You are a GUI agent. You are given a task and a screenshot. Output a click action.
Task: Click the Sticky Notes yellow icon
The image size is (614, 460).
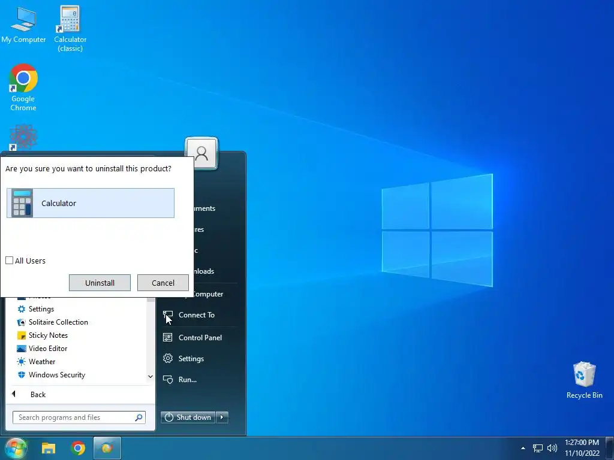point(21,335)
